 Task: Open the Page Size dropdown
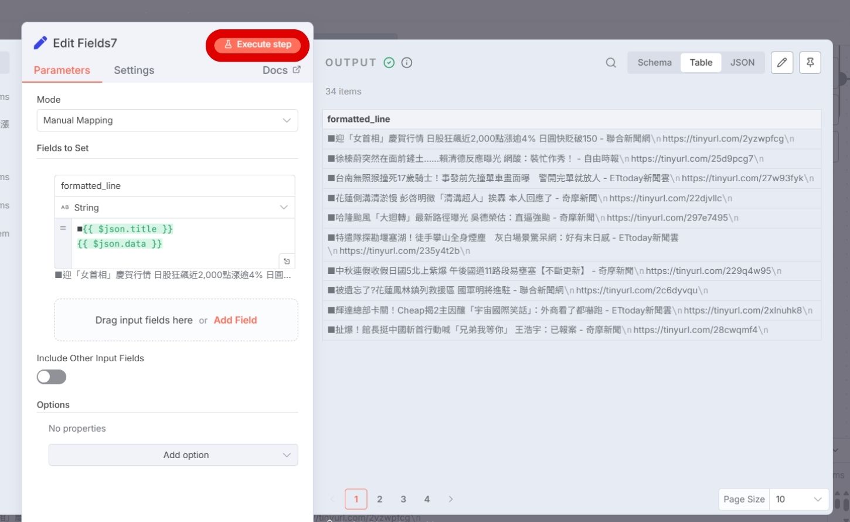(x=799, y=499)
